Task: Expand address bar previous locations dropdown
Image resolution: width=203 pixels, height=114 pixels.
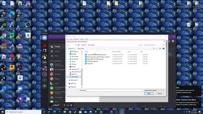Action: pyautogui.click(x=139, y=45)
